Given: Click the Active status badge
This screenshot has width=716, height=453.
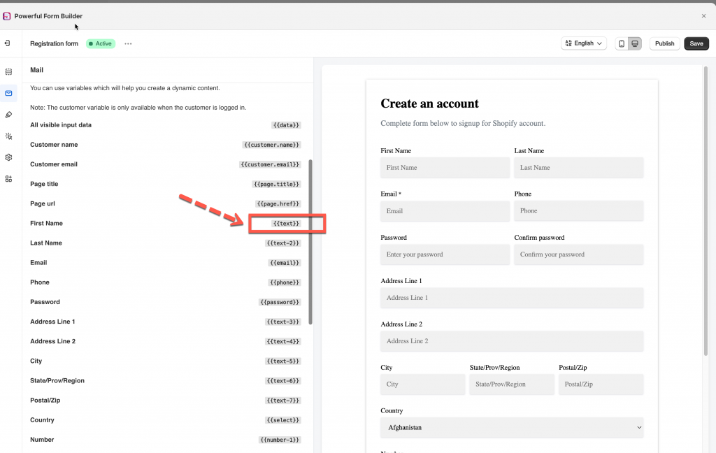Looking at the screenshot, I should click(101, 43).
